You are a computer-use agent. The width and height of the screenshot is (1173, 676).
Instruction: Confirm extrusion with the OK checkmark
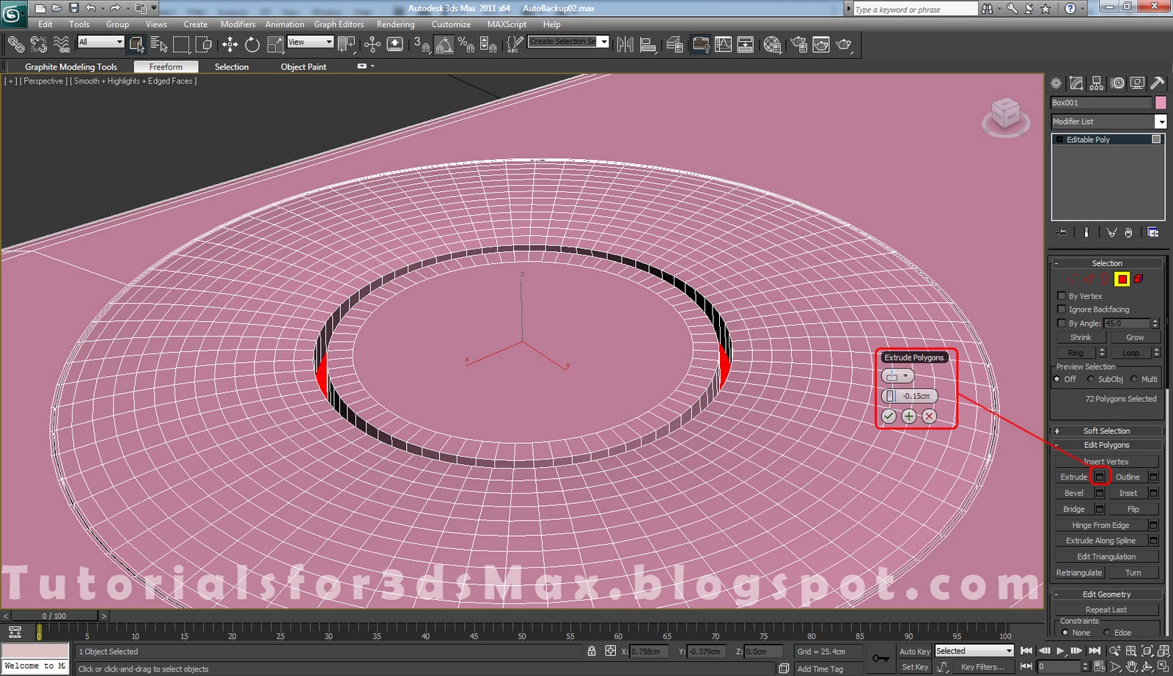[889, 416]
